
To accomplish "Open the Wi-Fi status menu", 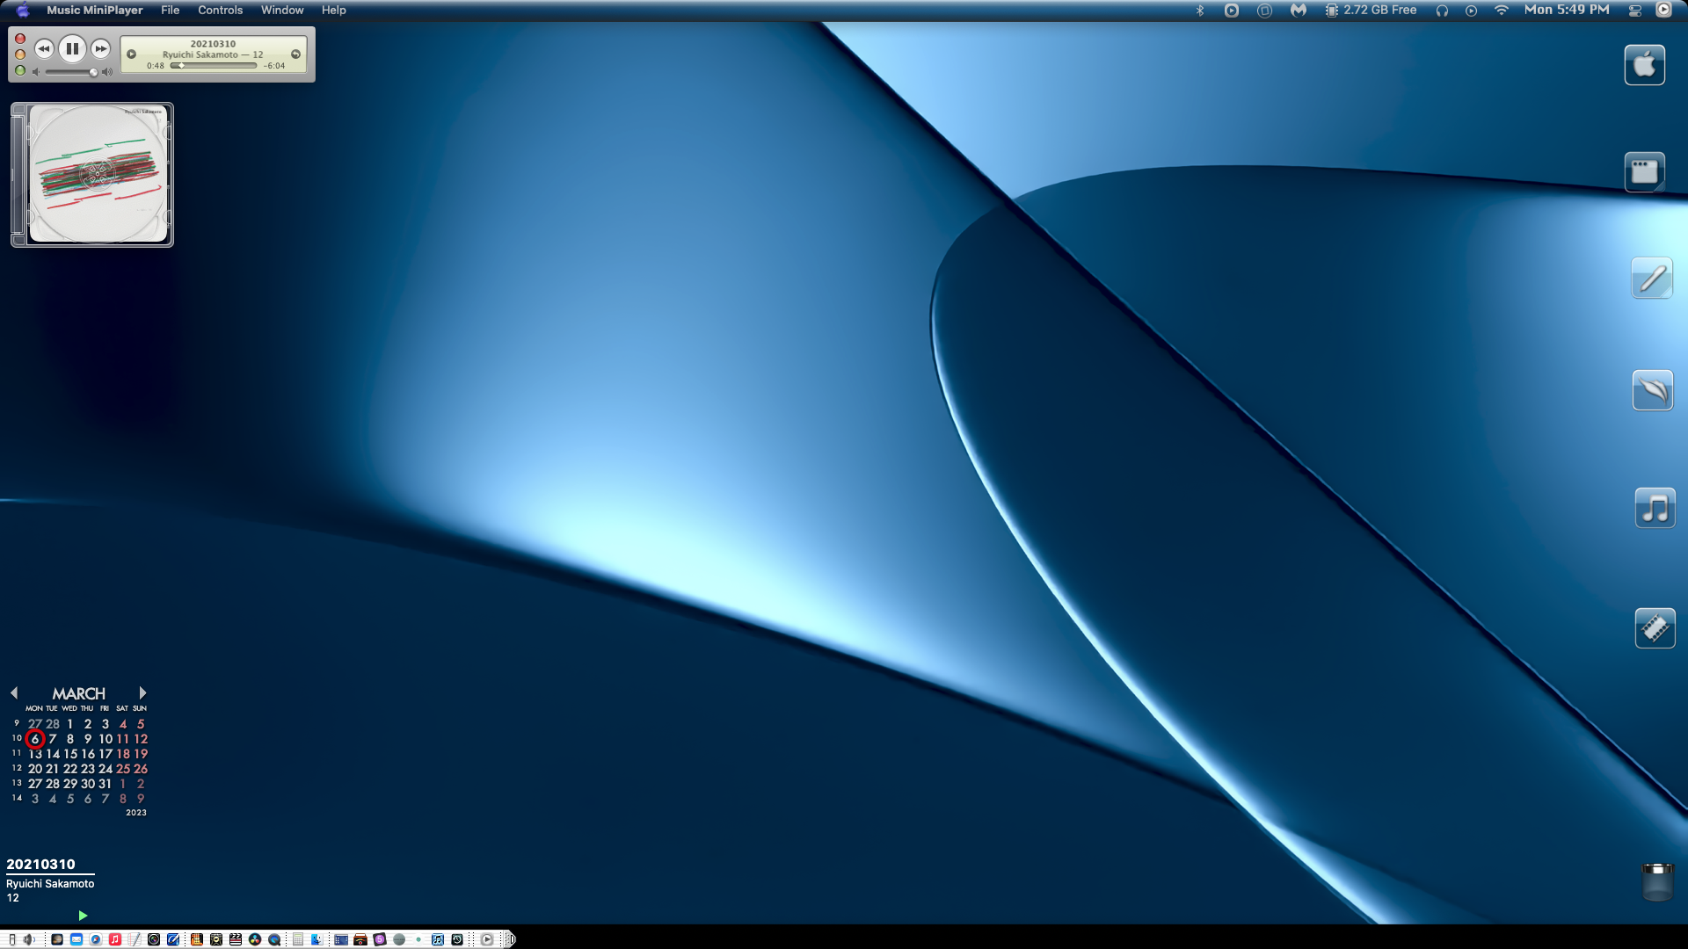I will 1502,11.
